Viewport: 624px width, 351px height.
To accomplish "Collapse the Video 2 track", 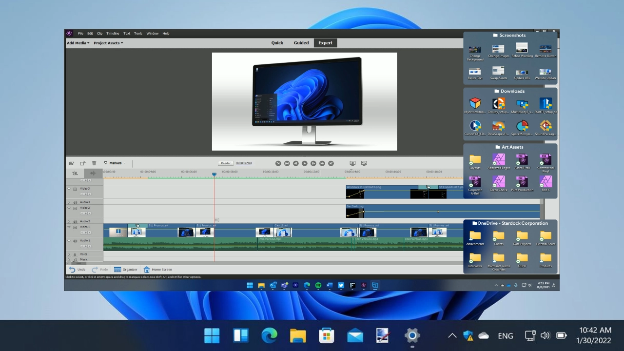I will click(69, 208).
